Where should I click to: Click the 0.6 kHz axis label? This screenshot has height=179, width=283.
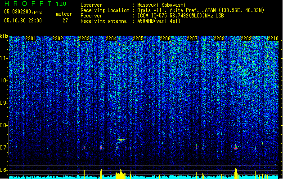tap(4, 170)
